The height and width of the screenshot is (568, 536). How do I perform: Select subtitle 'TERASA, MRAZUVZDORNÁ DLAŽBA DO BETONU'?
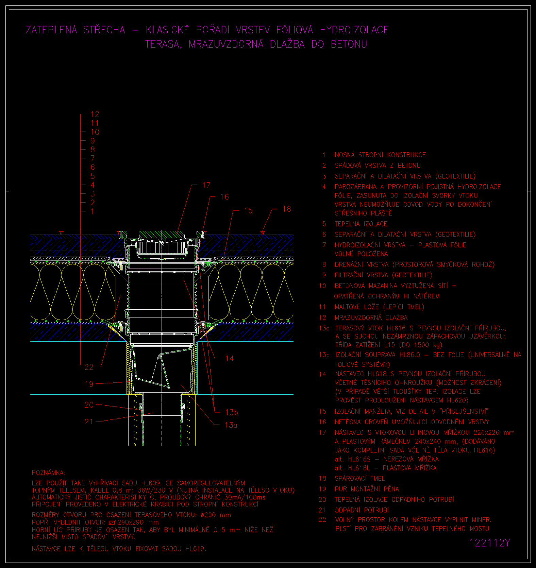pyautogui.click(x=256, y=44)
